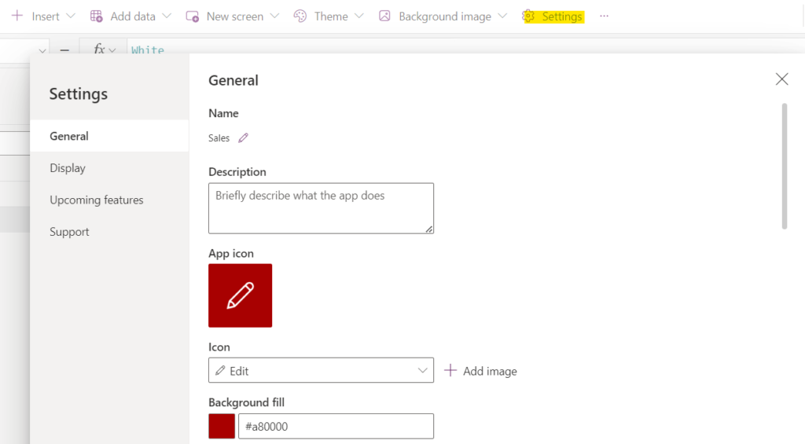Open the property selector dropdown arrow

(42, 50)
